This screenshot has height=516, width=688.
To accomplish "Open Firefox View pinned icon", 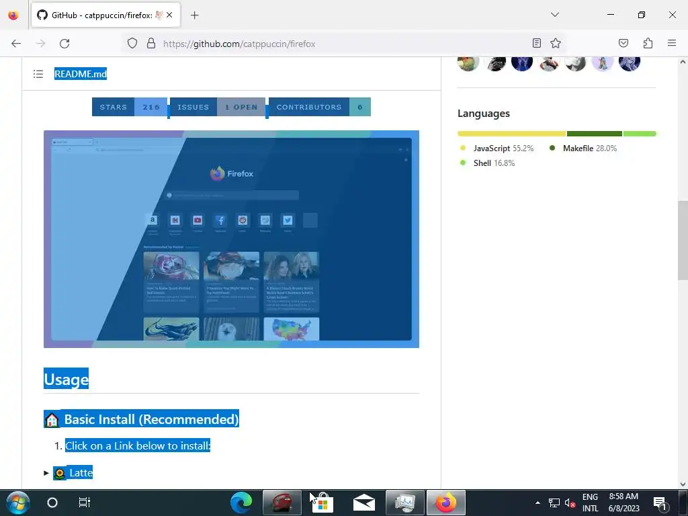I will (13, 15).
